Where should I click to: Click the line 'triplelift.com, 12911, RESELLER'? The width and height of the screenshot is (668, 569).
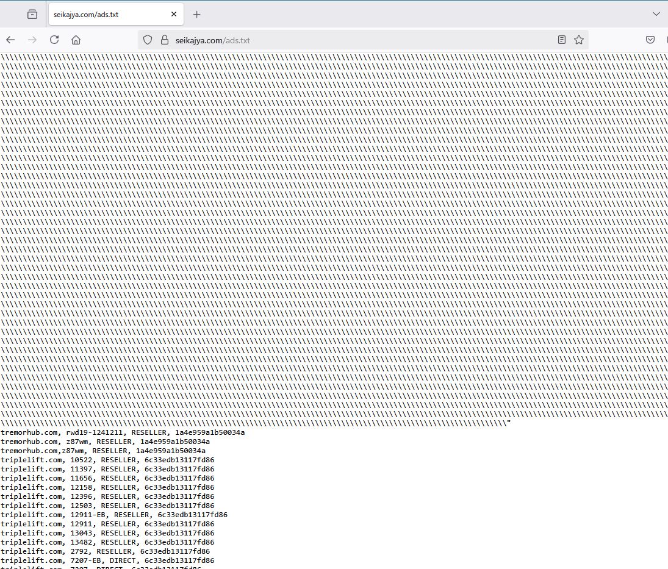pyautogui.click(x=107, y=524)
